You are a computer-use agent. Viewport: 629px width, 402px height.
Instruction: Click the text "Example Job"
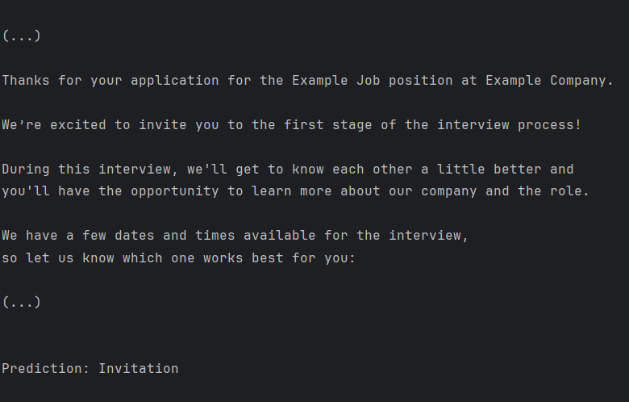[x=335, y=80]
